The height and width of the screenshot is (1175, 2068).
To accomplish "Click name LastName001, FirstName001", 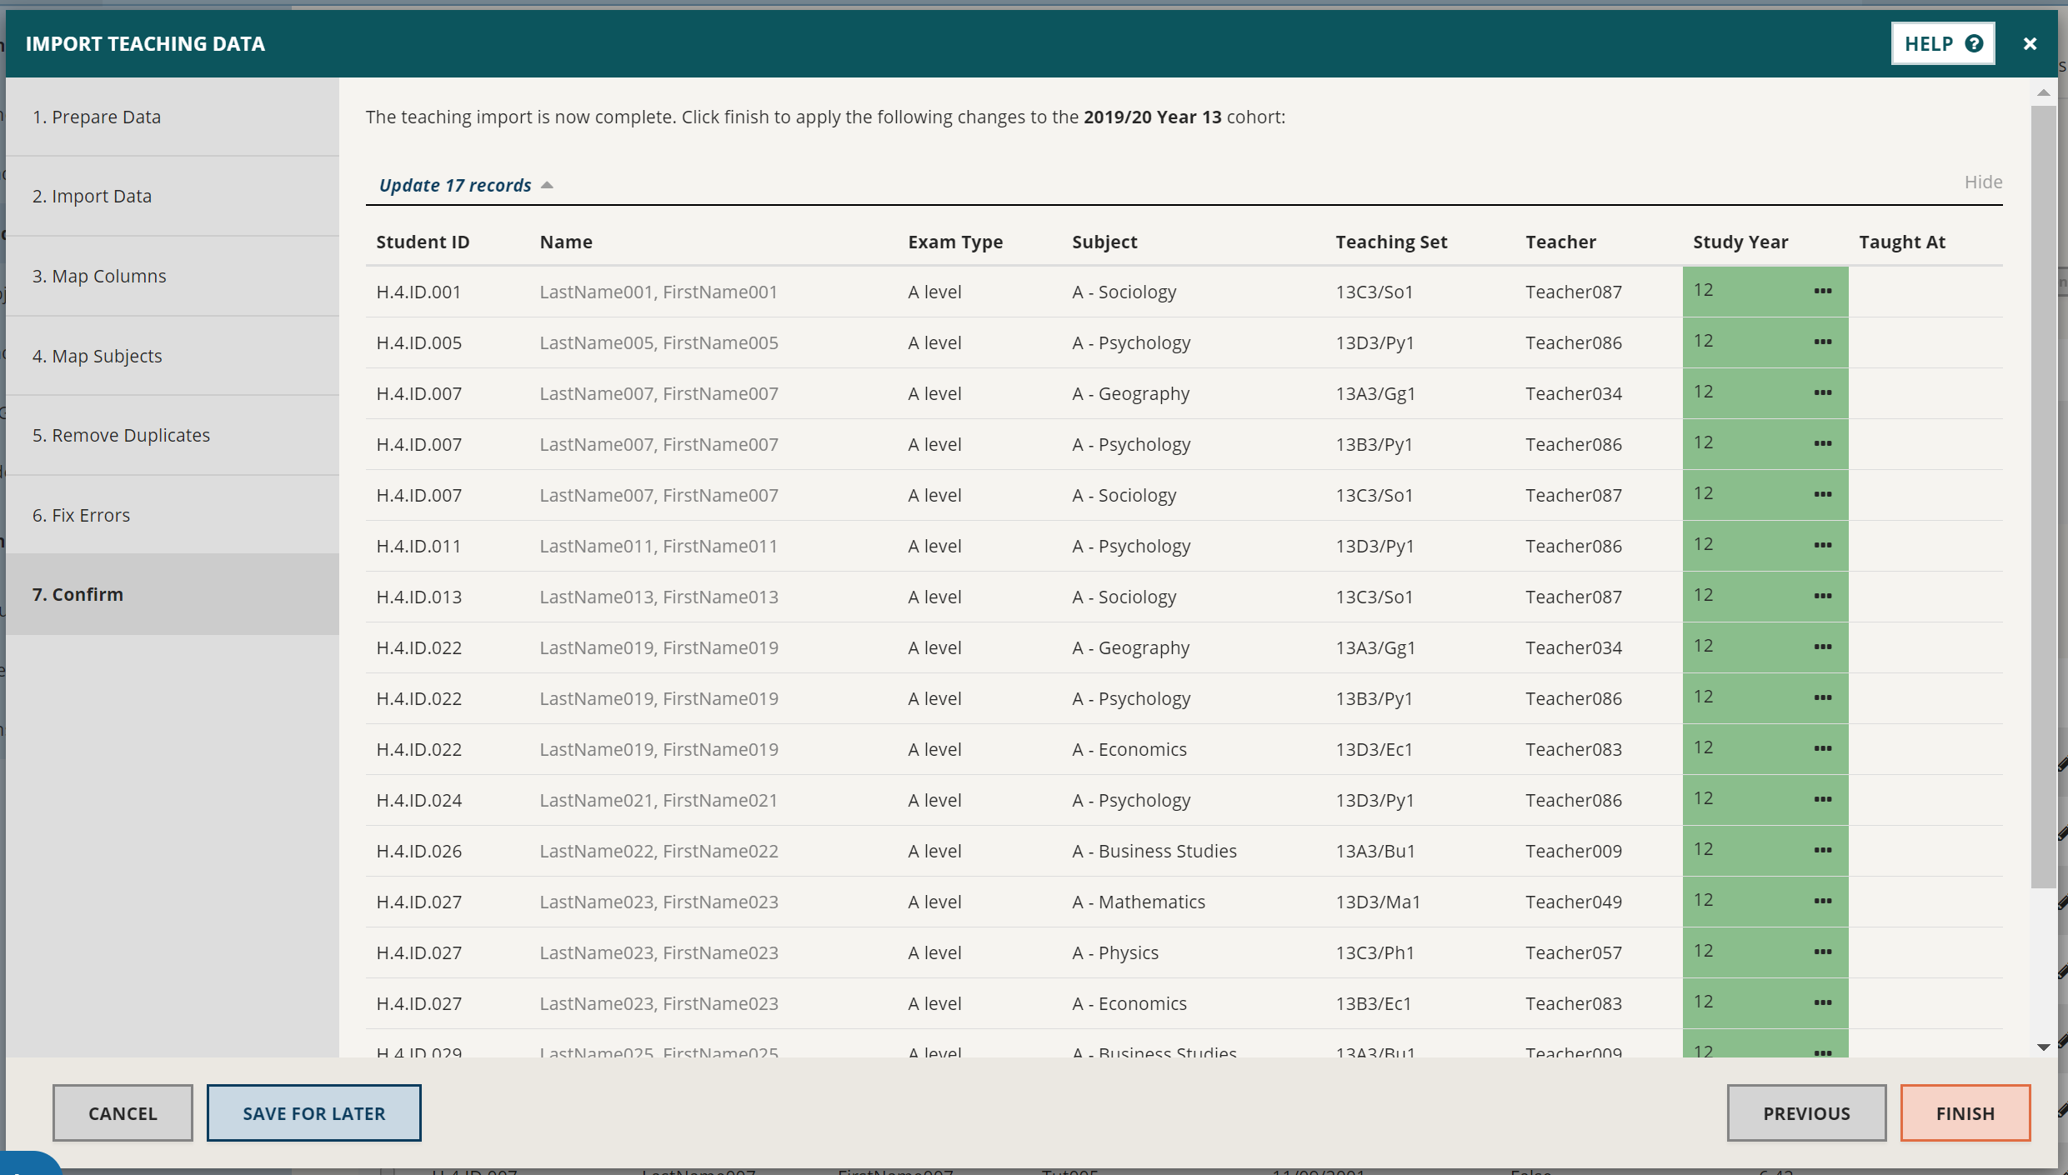I will (658, 292).
